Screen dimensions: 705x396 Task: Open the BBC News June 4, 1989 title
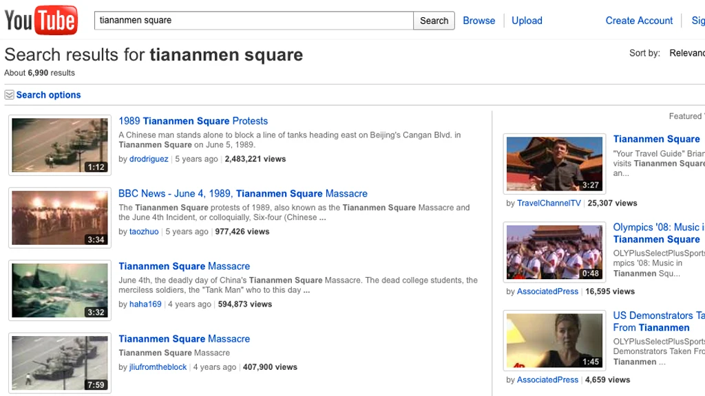[243, 193]
